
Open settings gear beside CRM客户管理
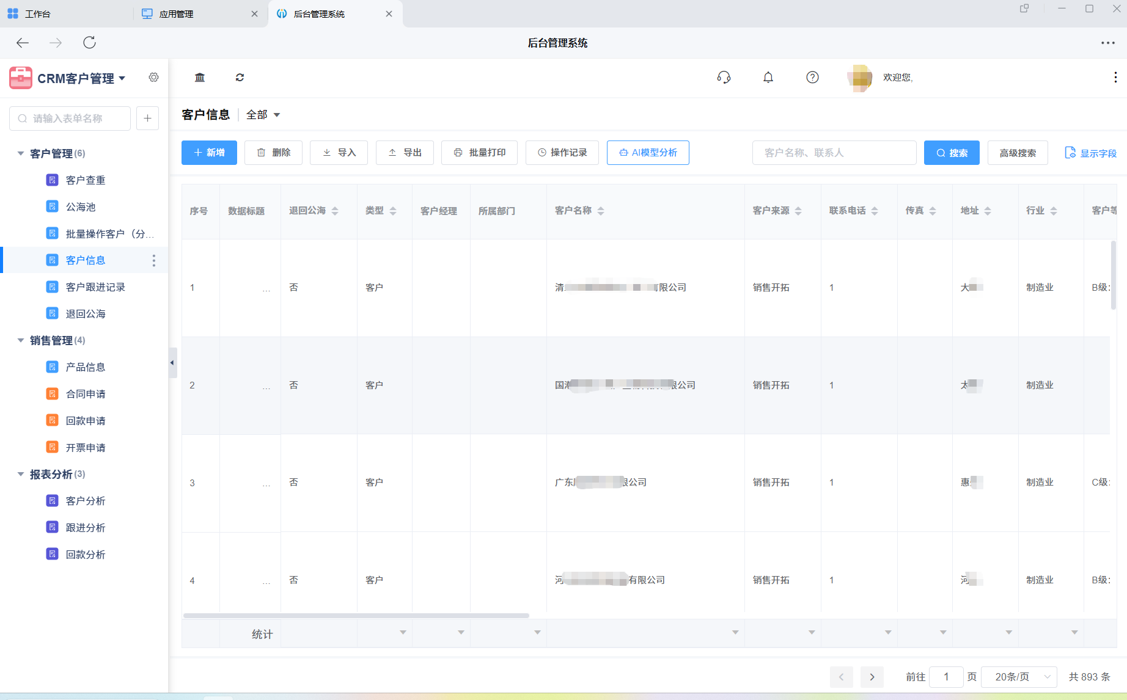(x=153, y=78)
